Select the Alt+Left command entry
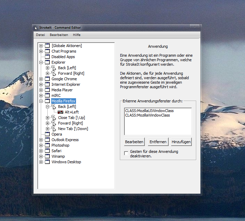 (x=72, y=112)
